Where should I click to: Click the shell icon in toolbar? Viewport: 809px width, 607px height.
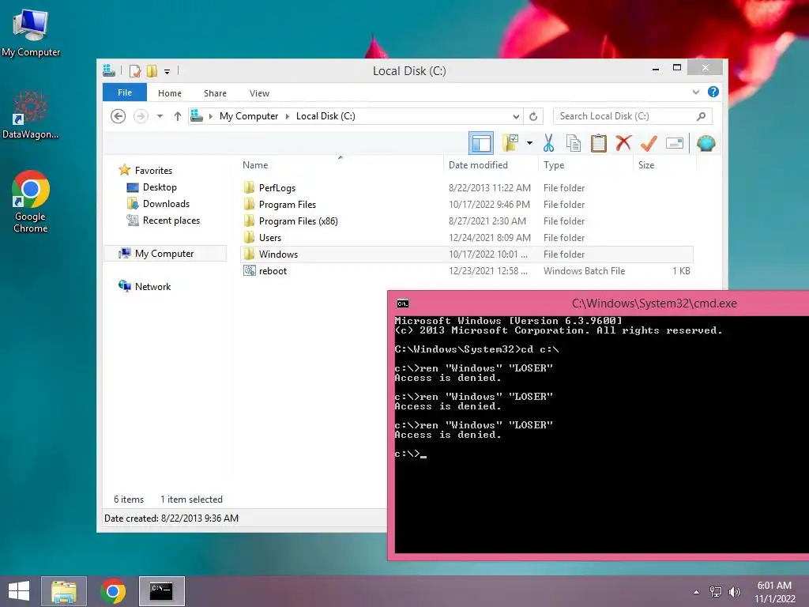tap(706, 143)
